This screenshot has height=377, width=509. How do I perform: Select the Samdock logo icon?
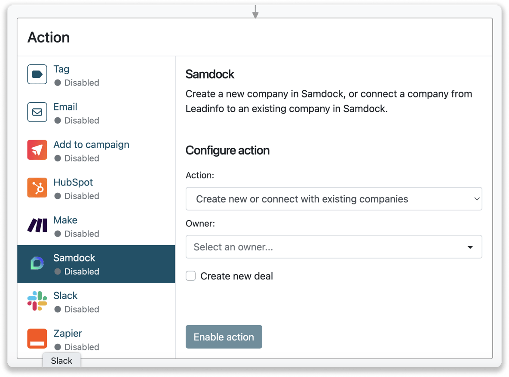(x=37, y=263)
